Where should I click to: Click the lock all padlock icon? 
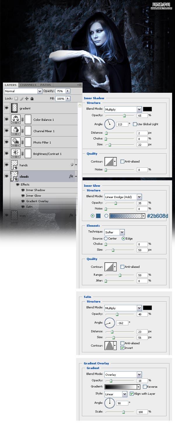pyautogui.click(x=32, y=99)
